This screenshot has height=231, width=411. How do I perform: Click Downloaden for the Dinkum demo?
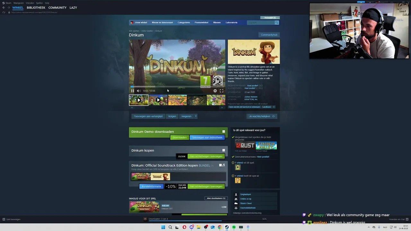tap(179, 137)
